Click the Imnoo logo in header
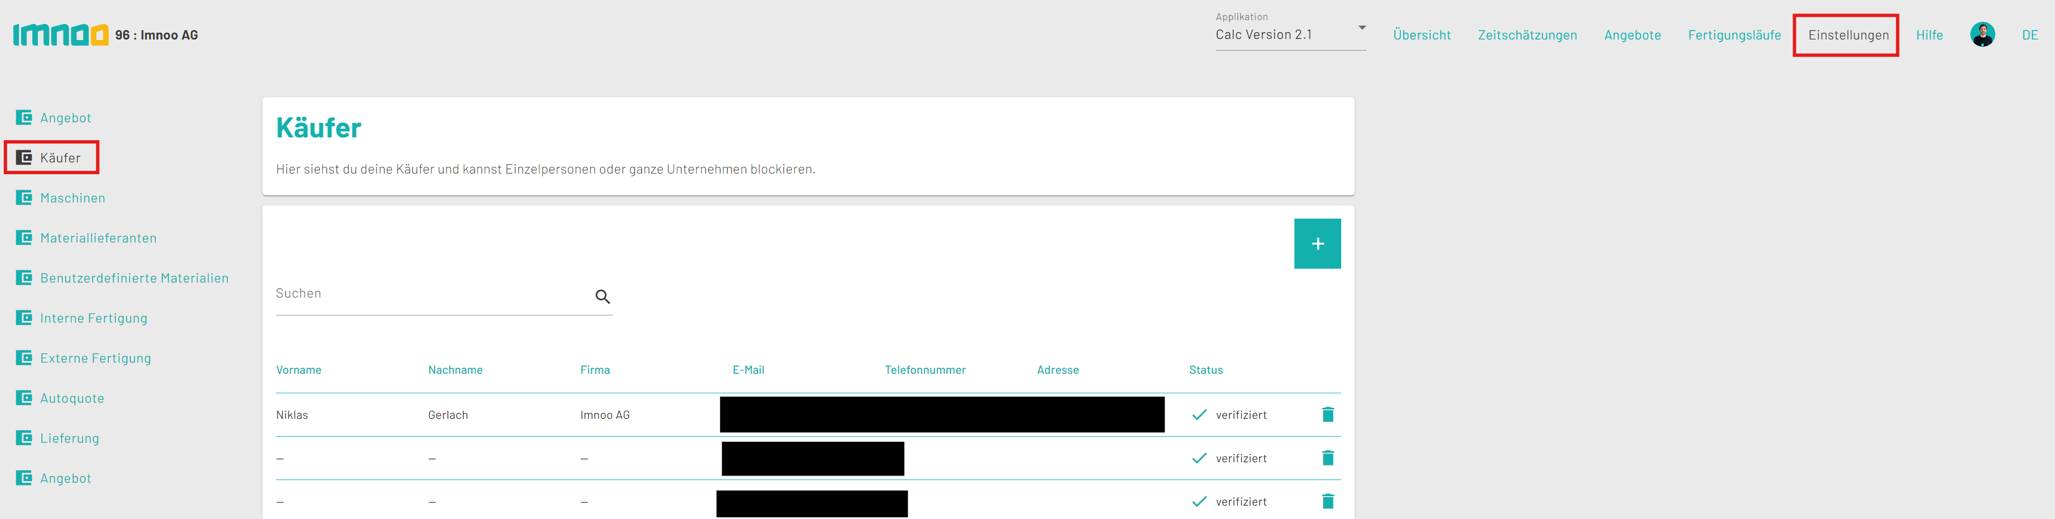The height and width of the screenshot is (519, 2055). pos(61,35)
